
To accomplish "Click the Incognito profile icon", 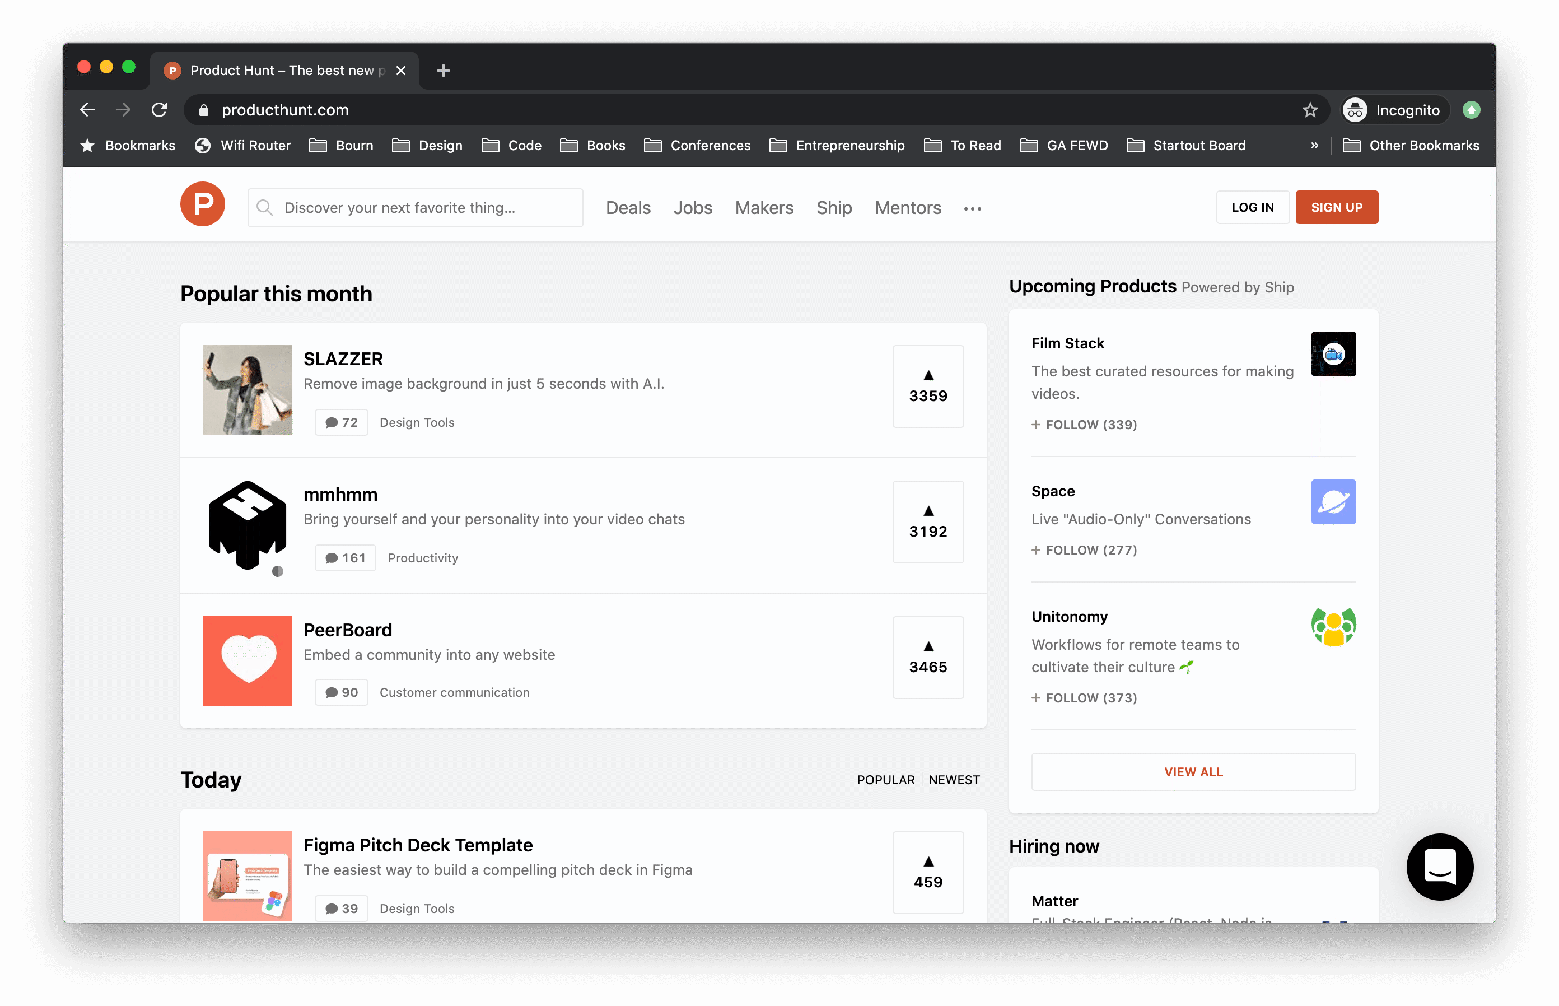I will [1355, 110].
